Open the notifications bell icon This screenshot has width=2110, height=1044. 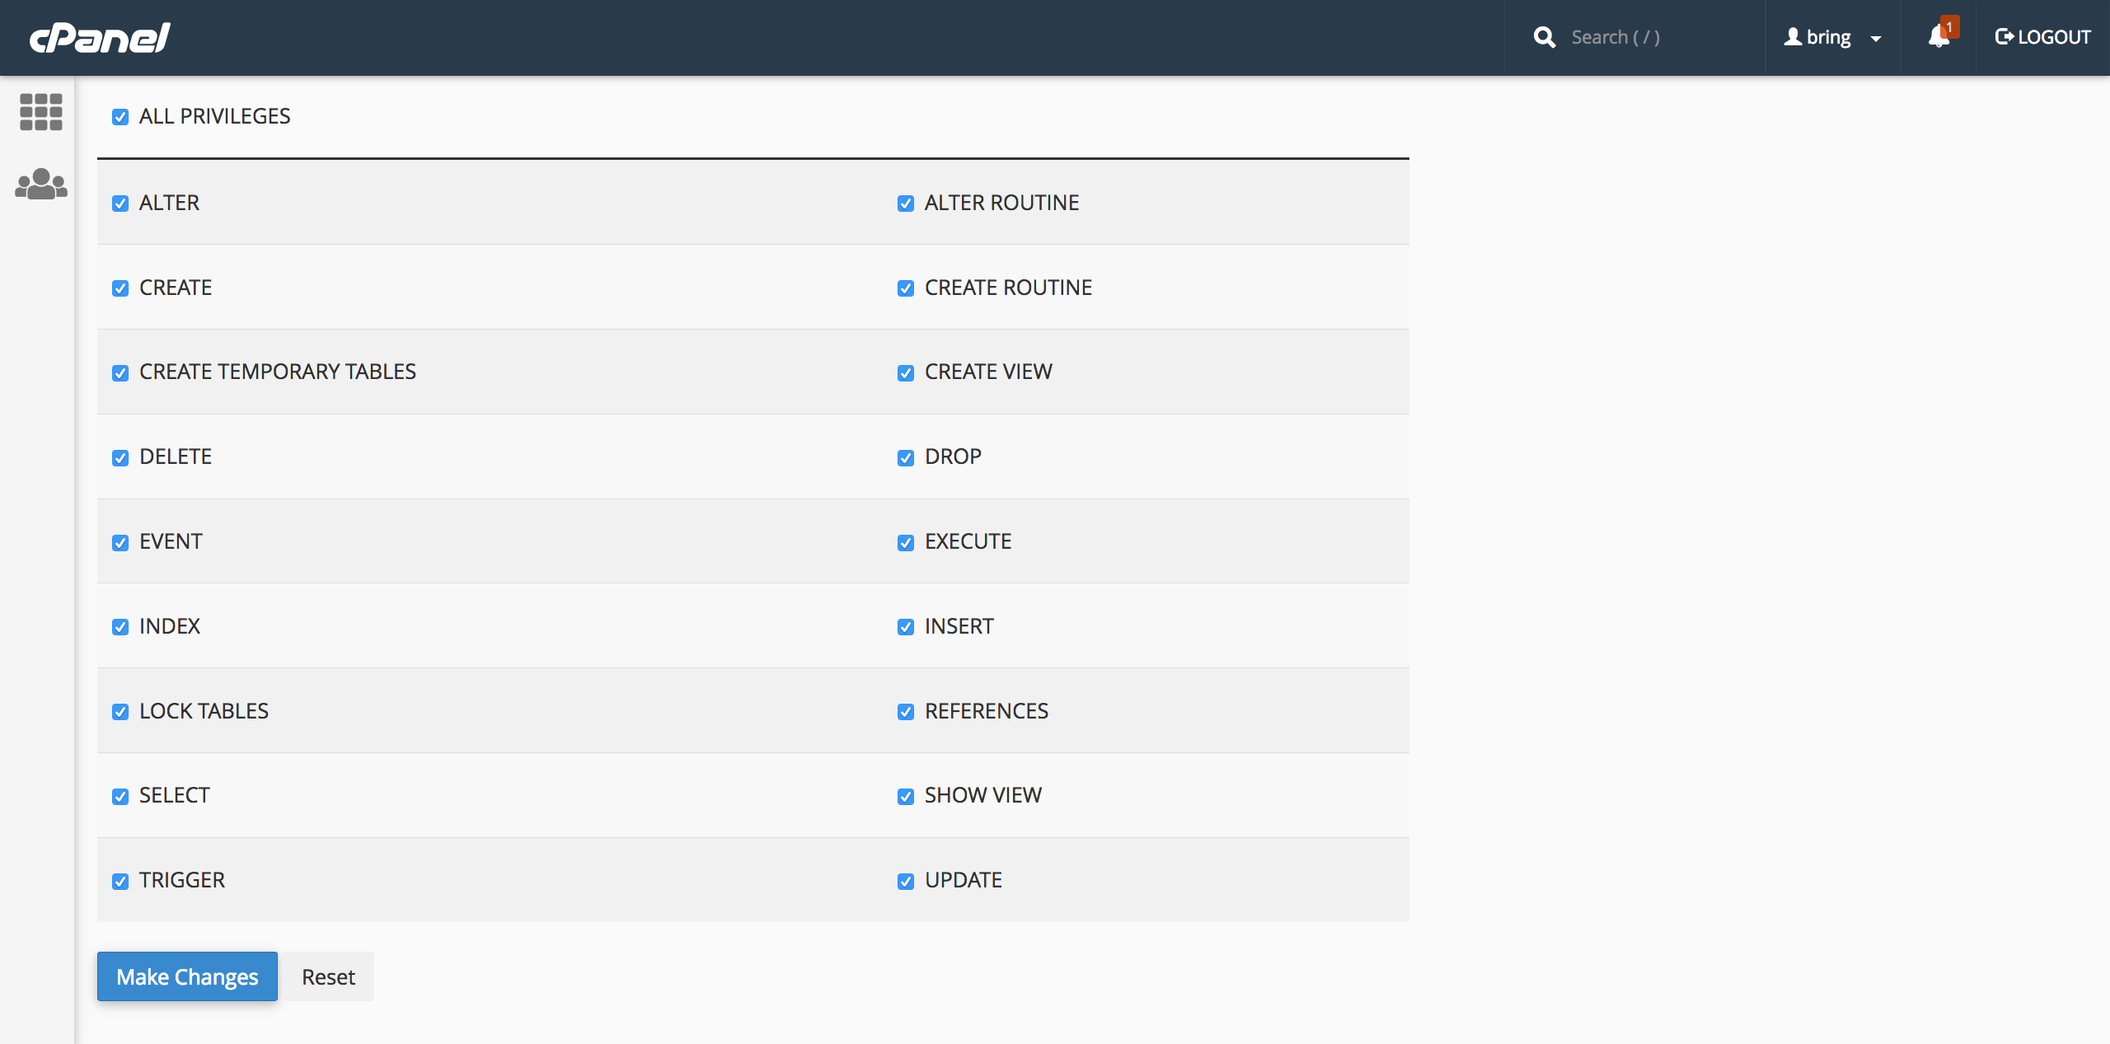[1938, 38]
